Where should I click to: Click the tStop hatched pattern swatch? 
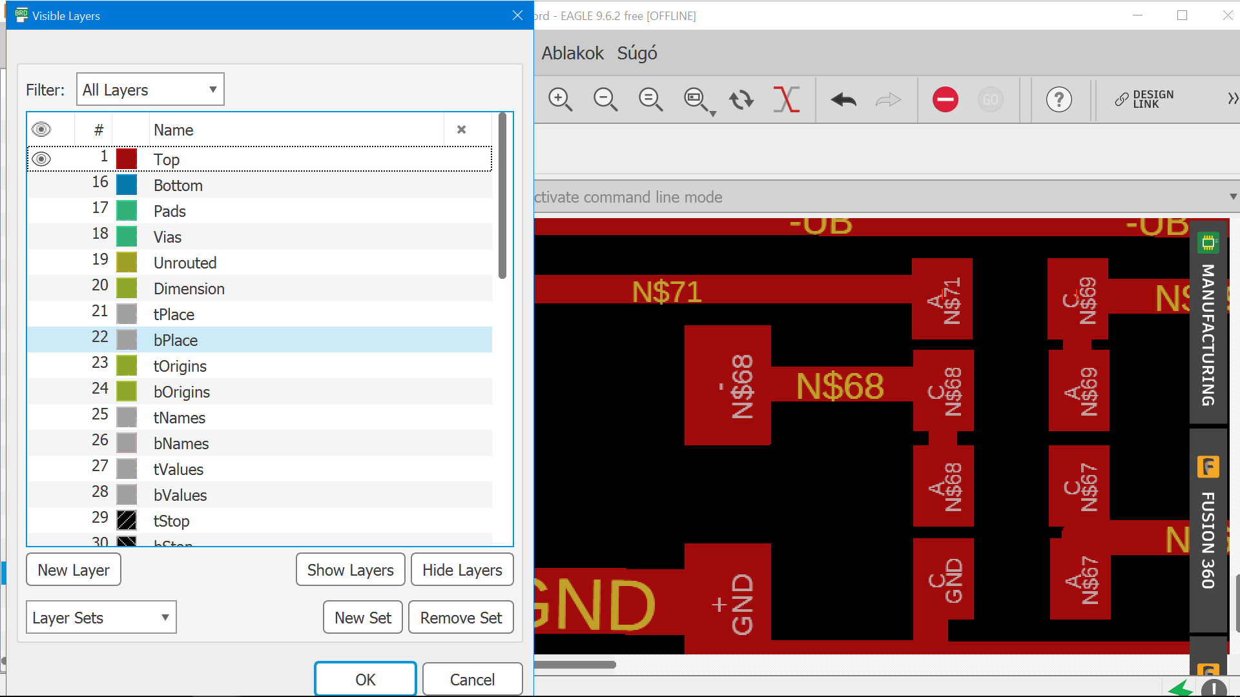[127, 520]
